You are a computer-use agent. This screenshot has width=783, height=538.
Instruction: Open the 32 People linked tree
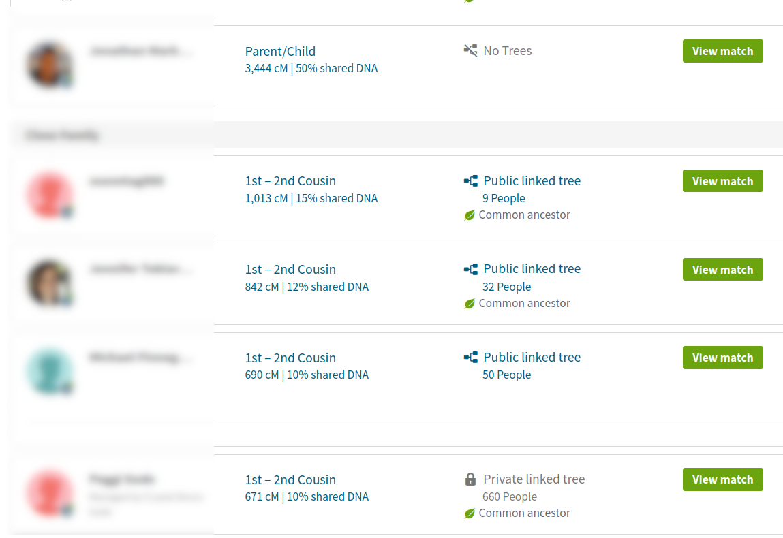tap(506, 287)
